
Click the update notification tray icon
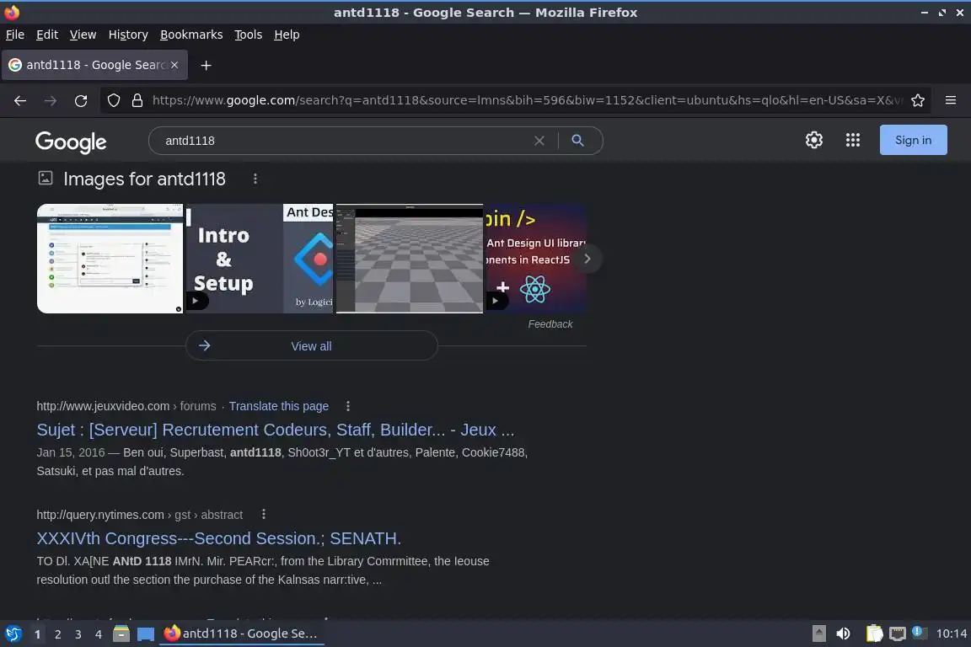point(920,632)
